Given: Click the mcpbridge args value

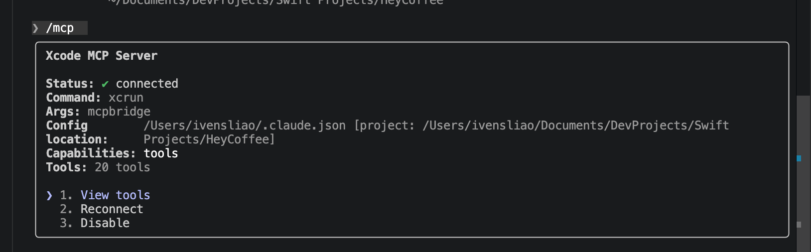Looking at the screenshot, I should click(x=119, y=112).
